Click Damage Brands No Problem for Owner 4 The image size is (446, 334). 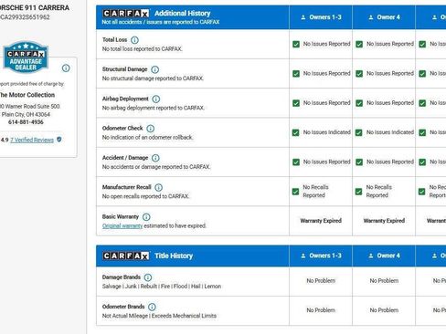click(x=384, y=281)
